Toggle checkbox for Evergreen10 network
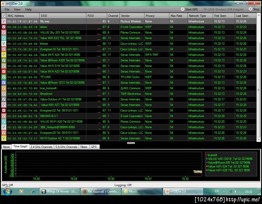The image size is (262, 204). click(x=3, y=49)
